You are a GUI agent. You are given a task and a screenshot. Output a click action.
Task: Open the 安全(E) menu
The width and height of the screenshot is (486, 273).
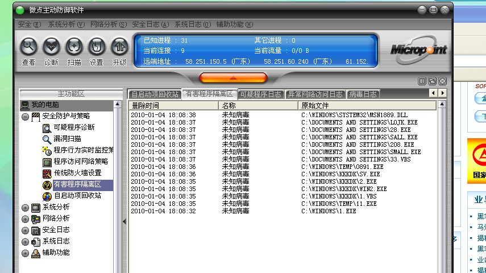pyautogui.click(x=29, y=24)
